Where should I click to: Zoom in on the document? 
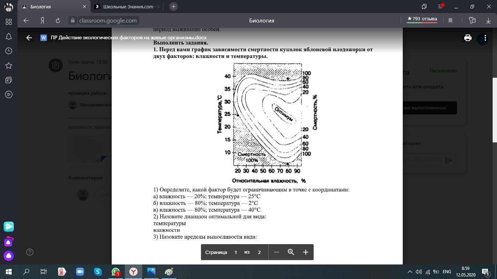(306, 252)
